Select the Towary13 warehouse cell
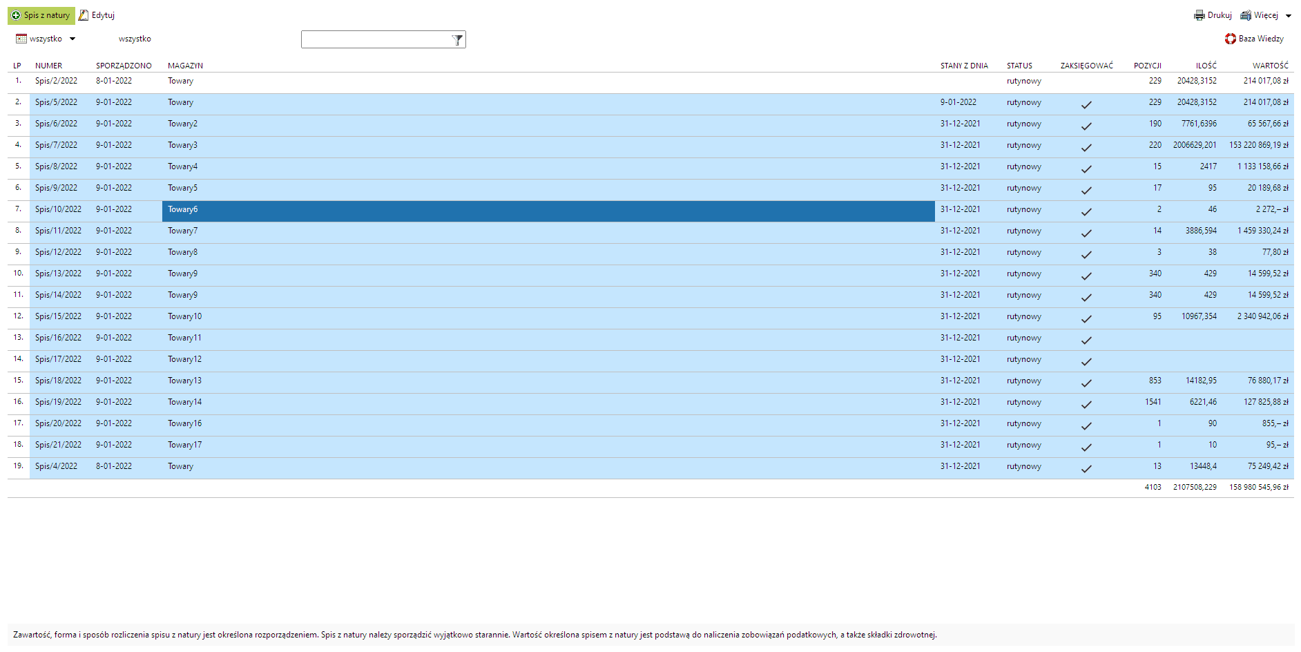The height and width of the screenshot is (652, 1301). click(x=185, y=381)
